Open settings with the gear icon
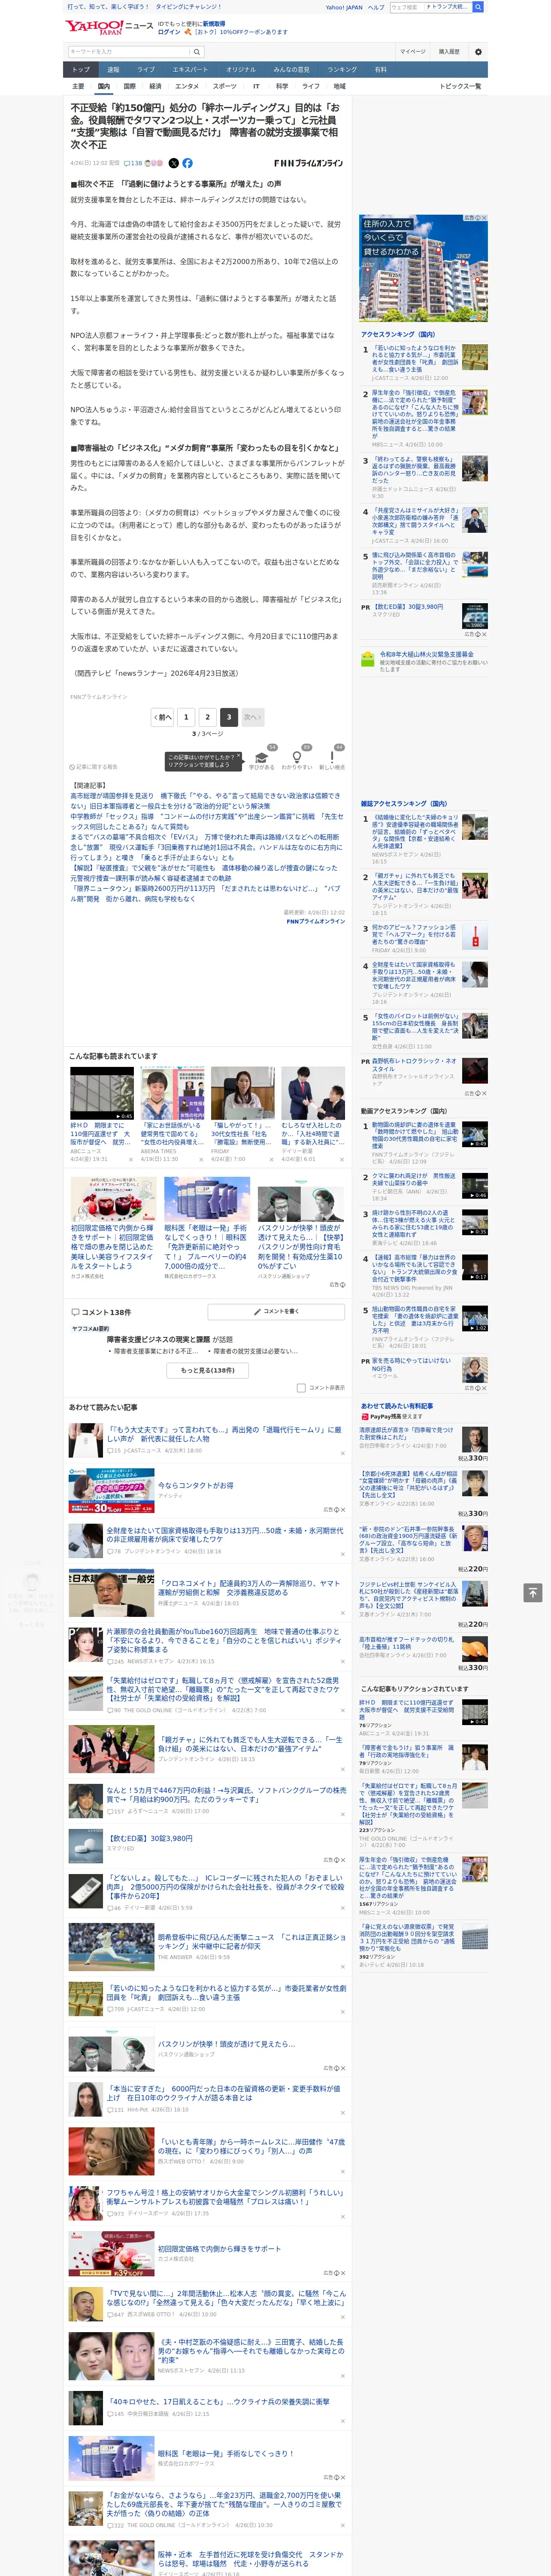 point(478,52)
